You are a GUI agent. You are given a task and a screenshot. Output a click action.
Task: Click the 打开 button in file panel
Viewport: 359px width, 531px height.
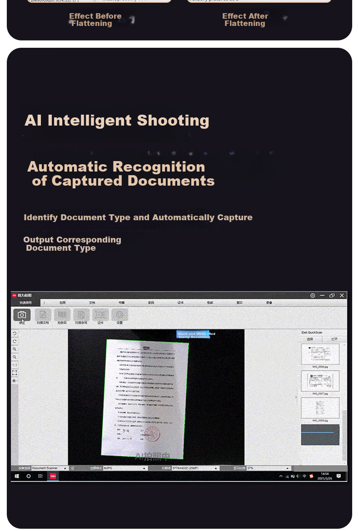pos(334,339)
